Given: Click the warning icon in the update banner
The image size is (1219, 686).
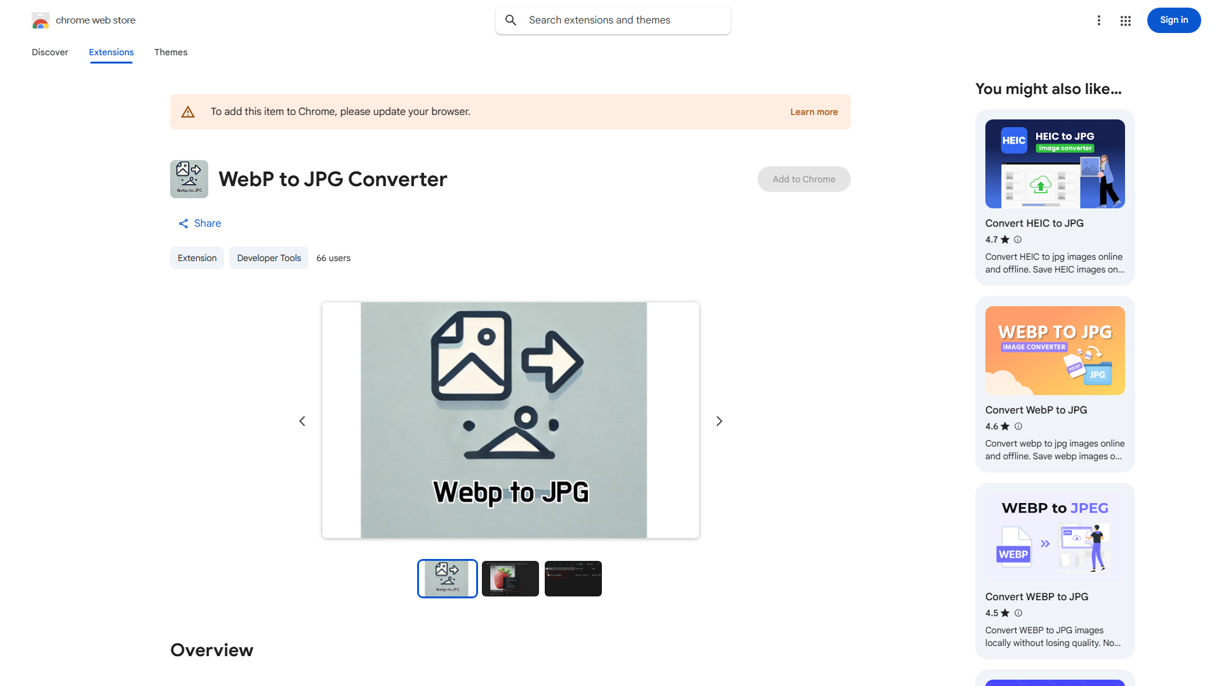Looking at the screenshot, I should click(x=188, y=111).
